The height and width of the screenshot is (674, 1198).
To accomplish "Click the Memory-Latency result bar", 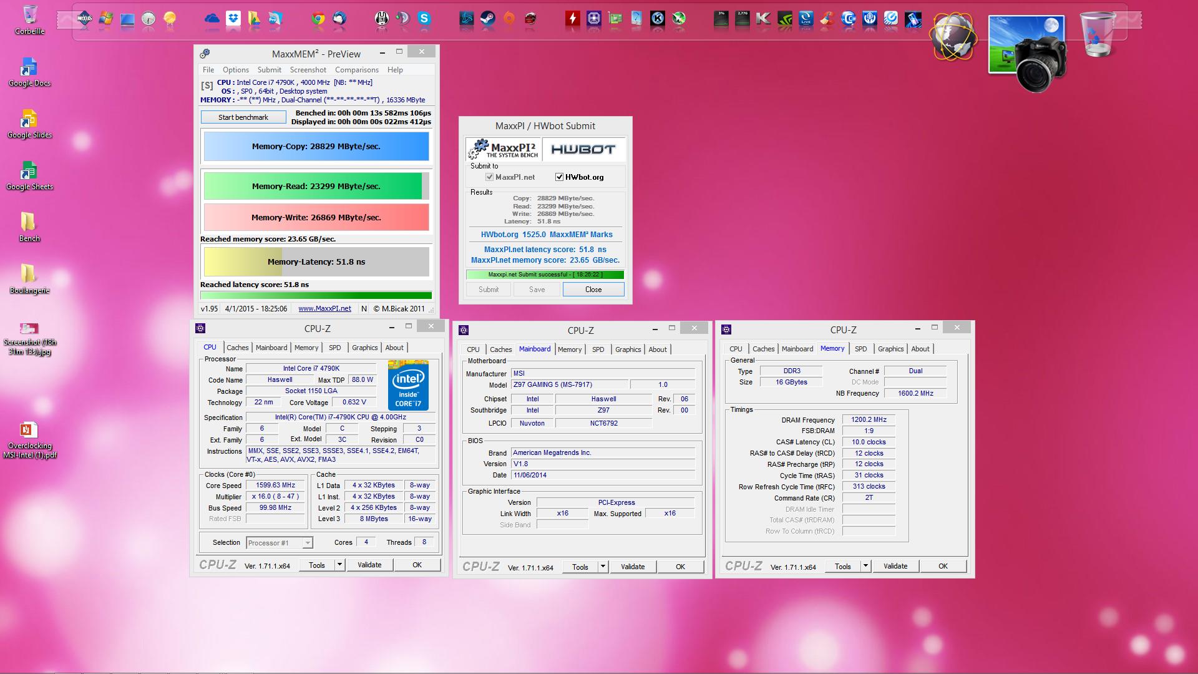I will click(316, 261).
